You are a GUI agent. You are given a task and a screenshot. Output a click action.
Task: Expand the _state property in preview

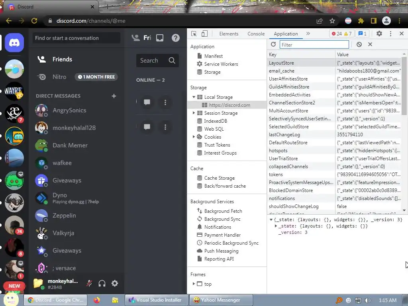pyautogui.click(x=276, y=226)
